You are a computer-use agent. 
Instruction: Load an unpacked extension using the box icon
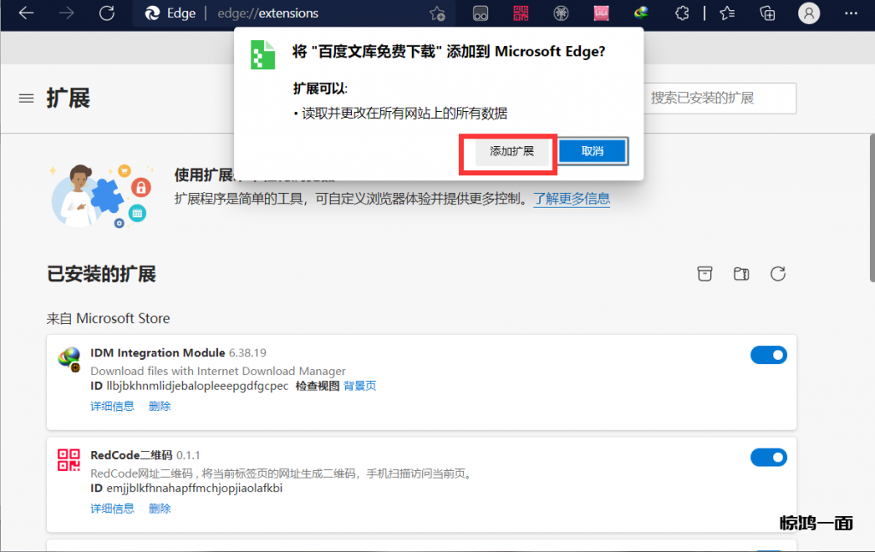[705, 273]
